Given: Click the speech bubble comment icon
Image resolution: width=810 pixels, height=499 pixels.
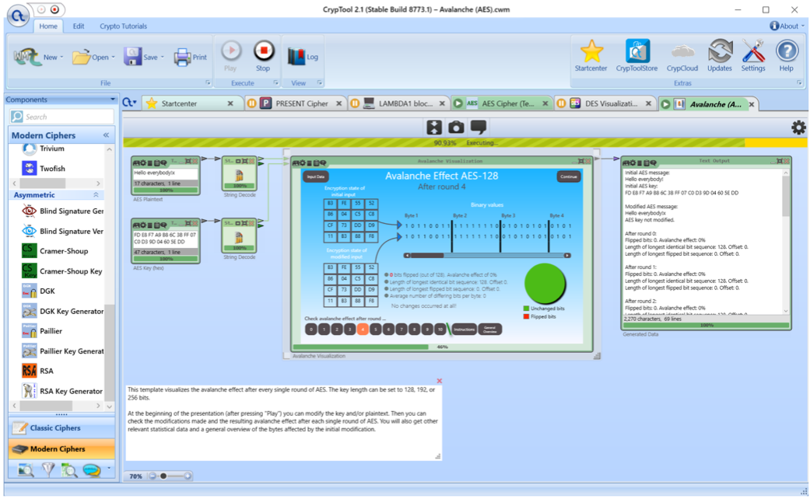Looking at the screenshot, I should coord(479,127).
